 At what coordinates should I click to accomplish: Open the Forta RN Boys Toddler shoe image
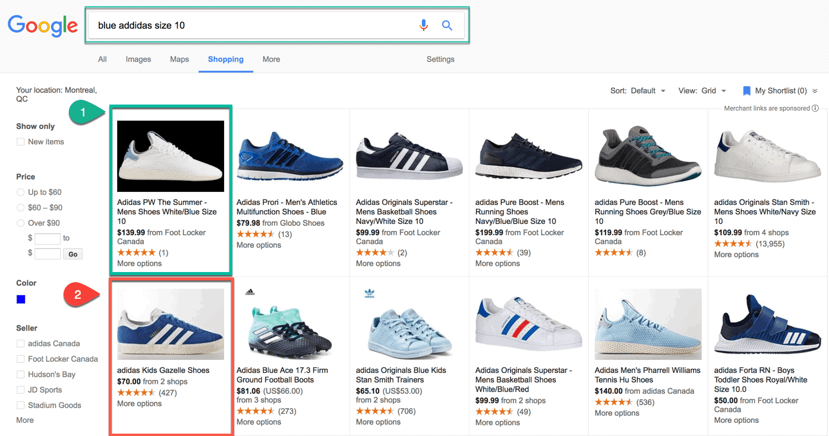click(768, 324)
